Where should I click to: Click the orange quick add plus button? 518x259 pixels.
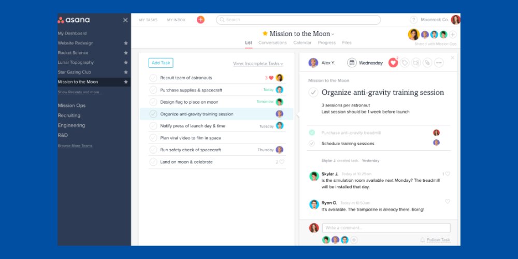[200, 20]
